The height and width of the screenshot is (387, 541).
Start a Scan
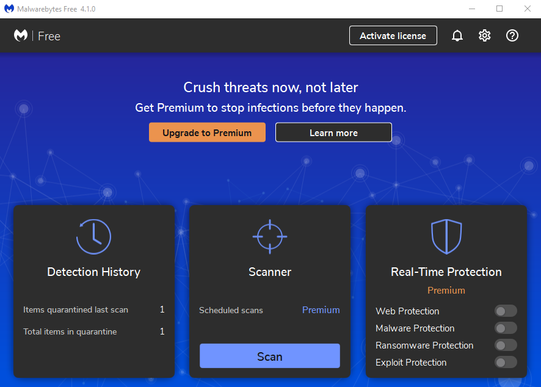point(269,356)
